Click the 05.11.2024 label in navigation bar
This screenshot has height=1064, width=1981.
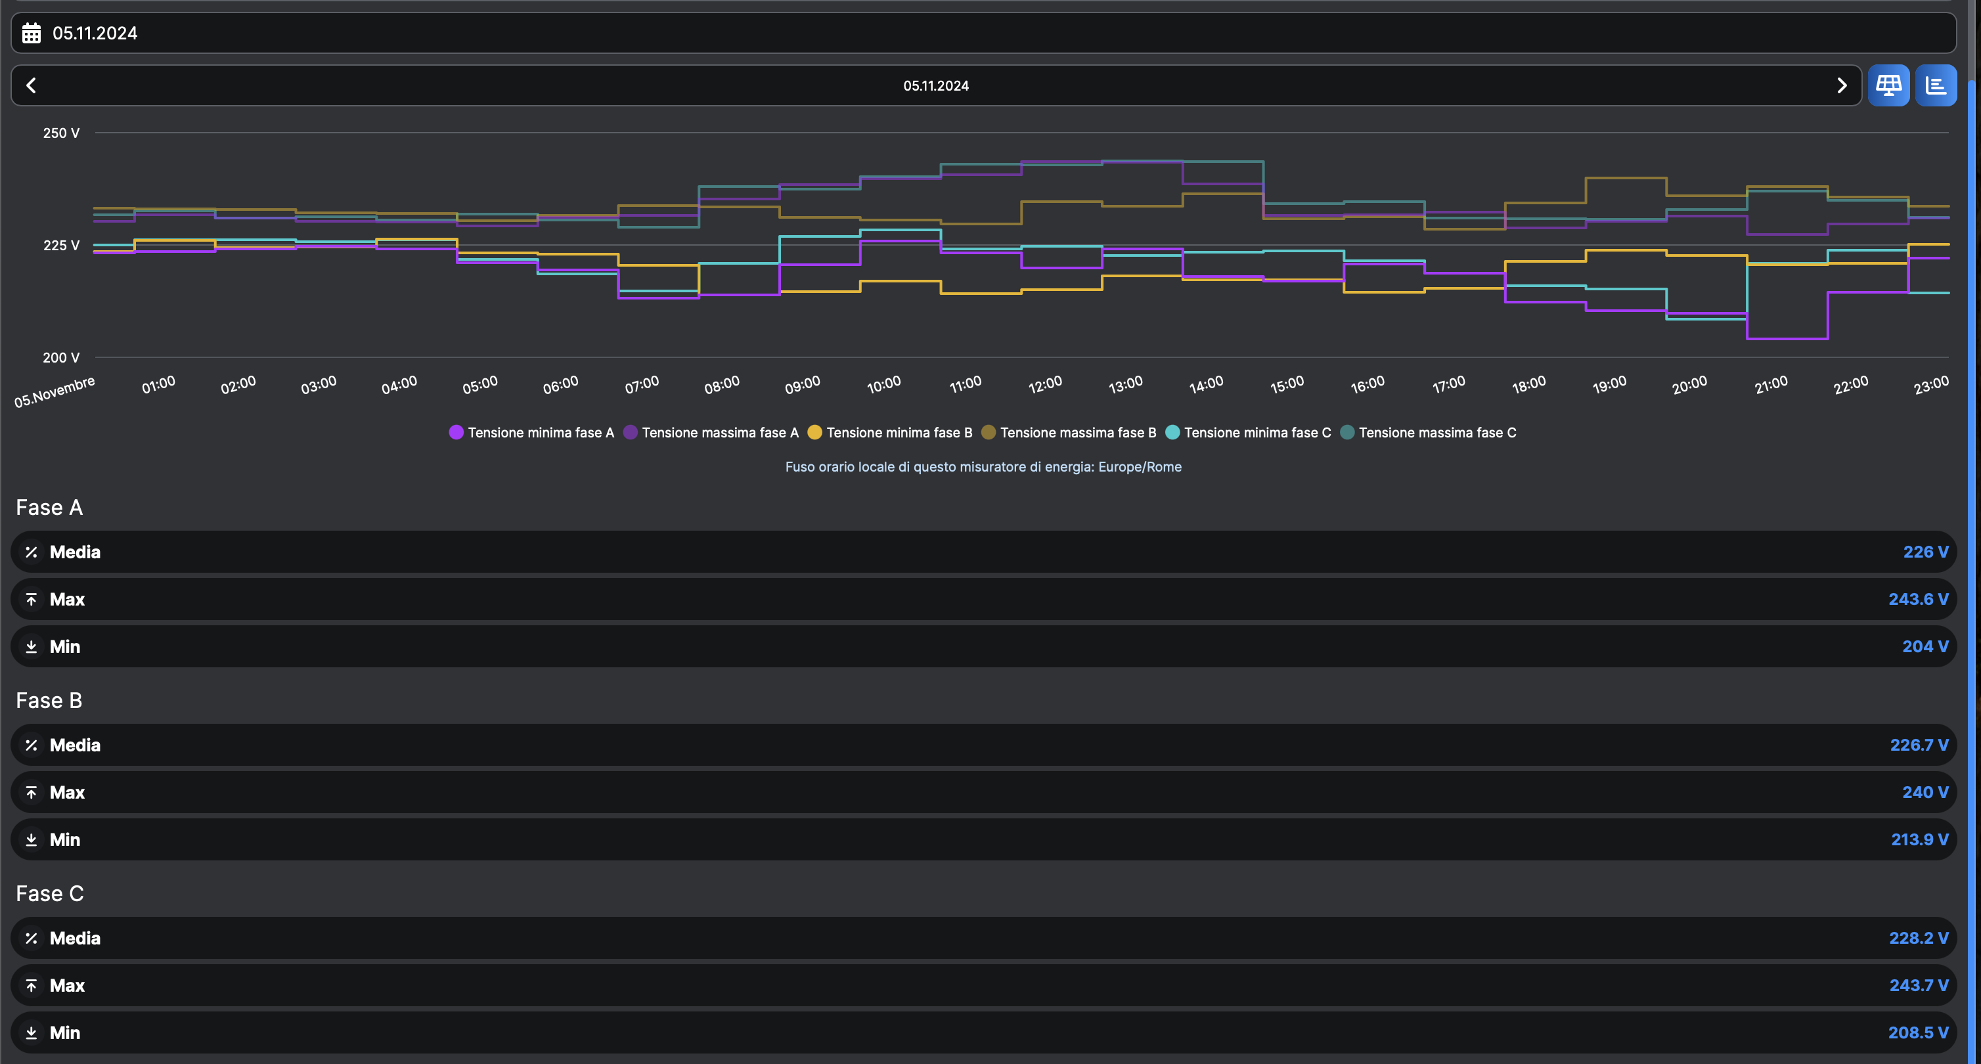click(936, 86)
